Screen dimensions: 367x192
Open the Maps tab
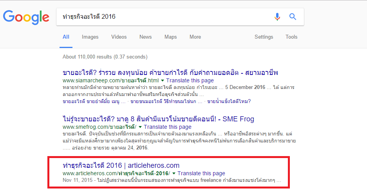click(171, 37)
